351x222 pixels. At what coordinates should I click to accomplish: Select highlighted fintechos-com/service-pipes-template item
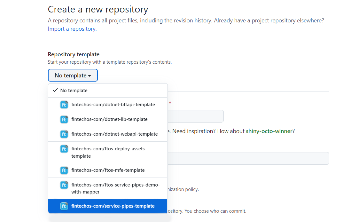point(113,206)
